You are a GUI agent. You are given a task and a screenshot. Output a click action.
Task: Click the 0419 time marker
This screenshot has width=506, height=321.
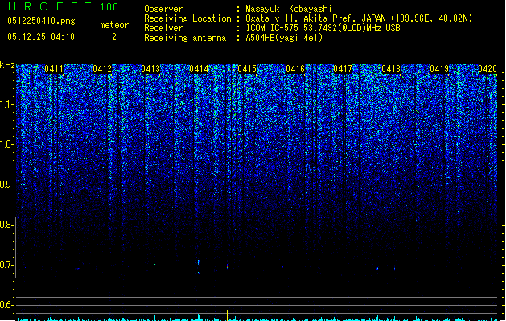pos(439,69)
